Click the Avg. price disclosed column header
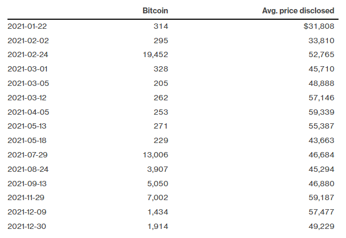This screenshot has width=346, height=238. click(x=298, y=11)
